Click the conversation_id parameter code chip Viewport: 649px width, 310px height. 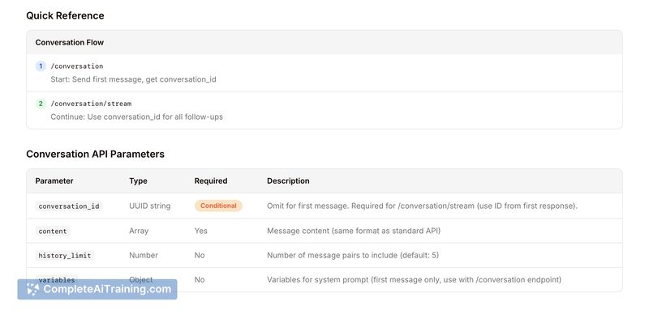69,206
